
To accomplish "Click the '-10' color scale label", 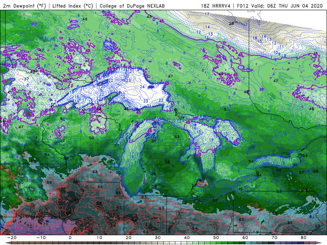I will click(x=41, y=238).
